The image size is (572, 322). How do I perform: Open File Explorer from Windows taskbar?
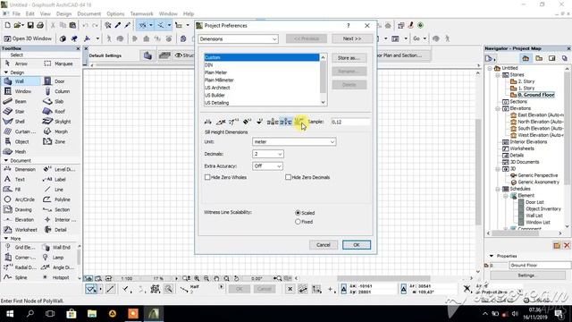[x=92, y=314]
